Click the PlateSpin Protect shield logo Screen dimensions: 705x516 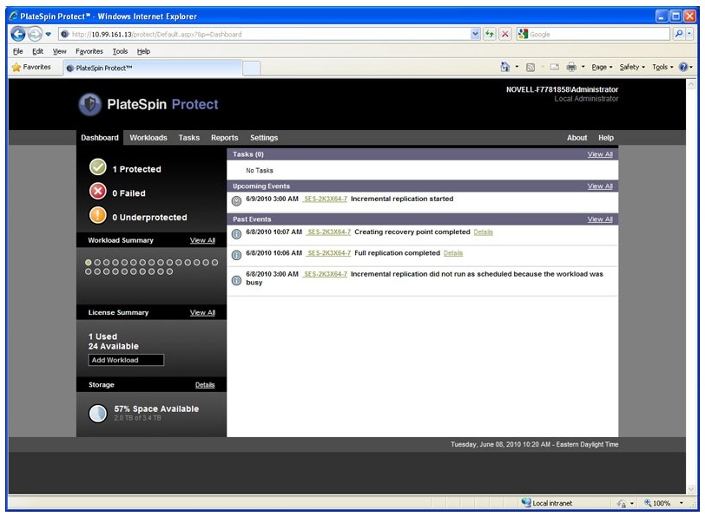[90, 104]
